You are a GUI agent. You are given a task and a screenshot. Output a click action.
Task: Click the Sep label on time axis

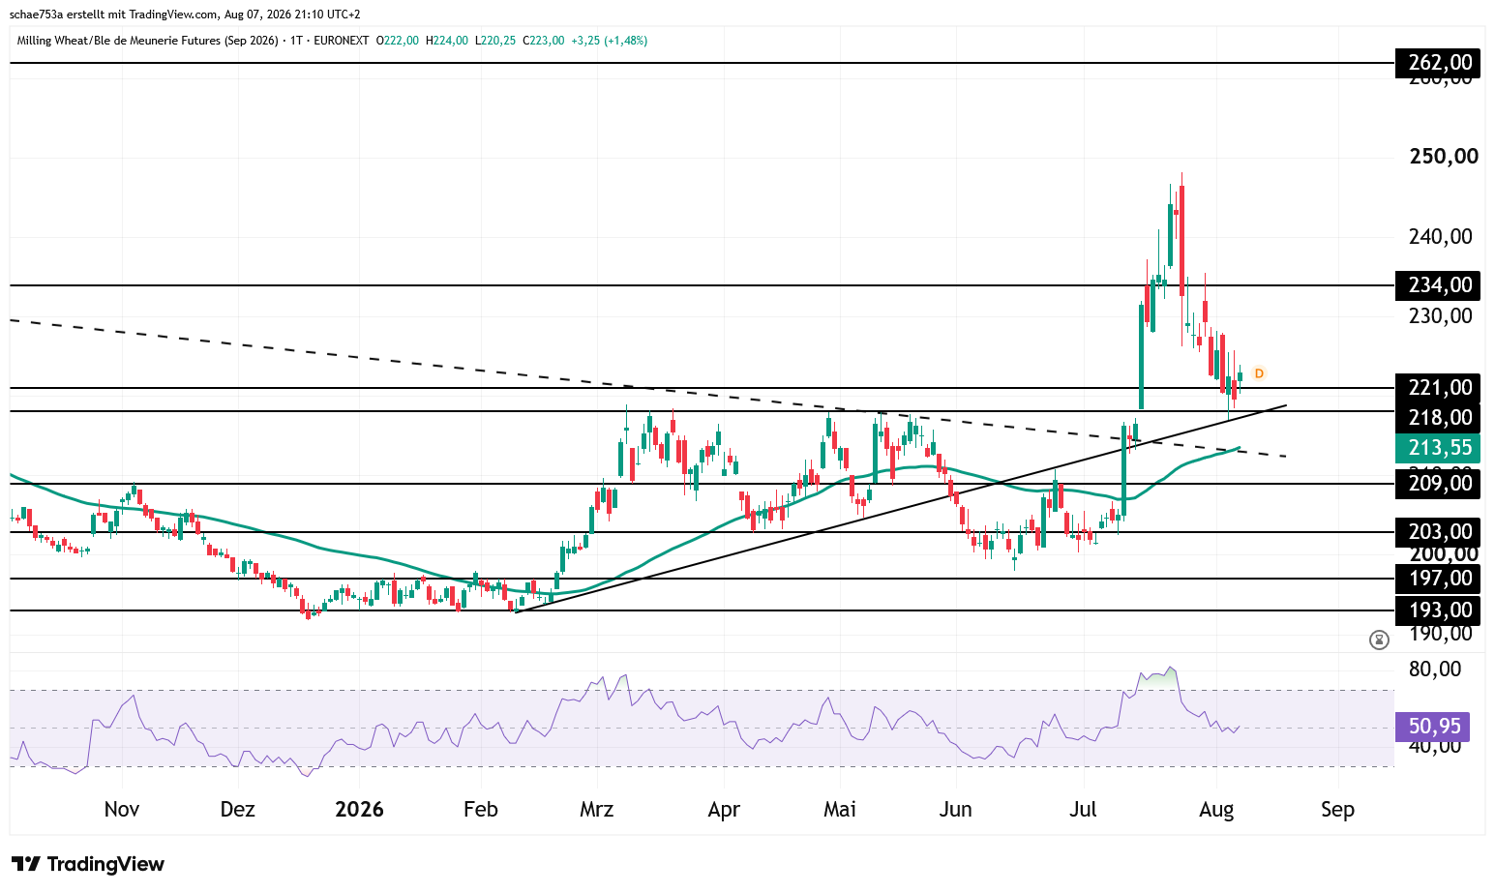click(1337, 810)
